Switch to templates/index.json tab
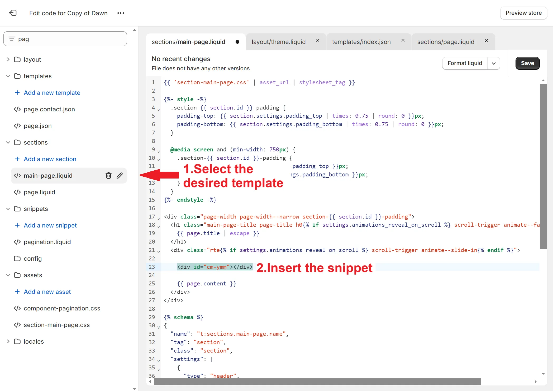553x391 pixels. tap(361, 42)
